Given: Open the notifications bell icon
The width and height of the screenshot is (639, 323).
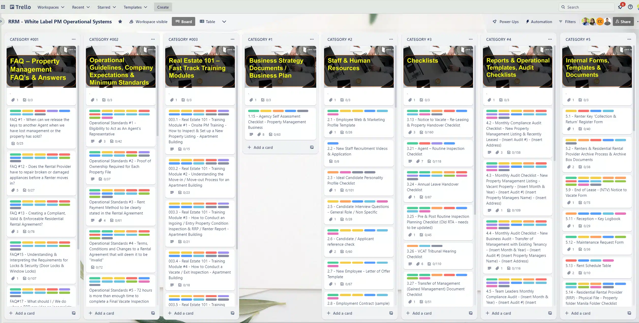Looking at the screenshot, I should [620, 7].
